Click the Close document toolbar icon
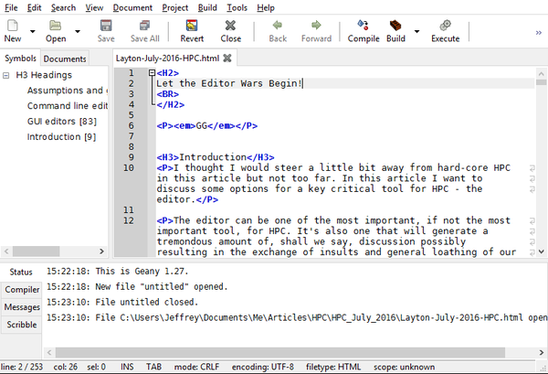This screenshot has width=548, height=374. pos(230,26)
